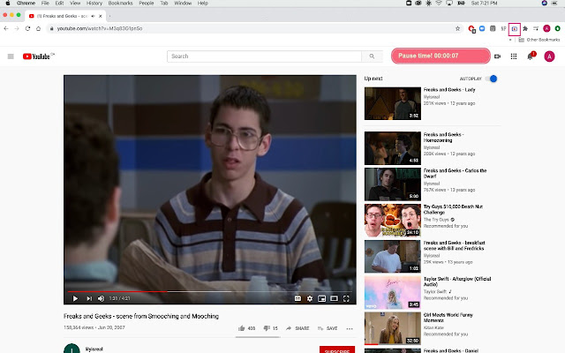Open the YouTube hamburger guide menu
Viewport: 565px width, 353px height.
click(x=11, y=56)
